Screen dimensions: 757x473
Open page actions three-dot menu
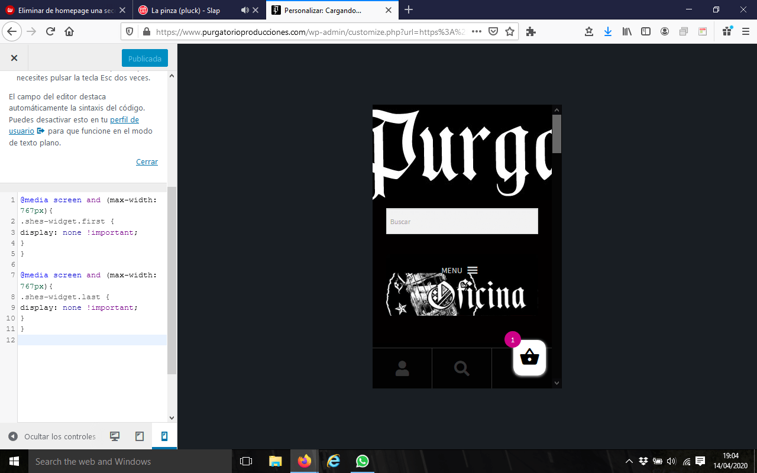(x=477, y=31)
